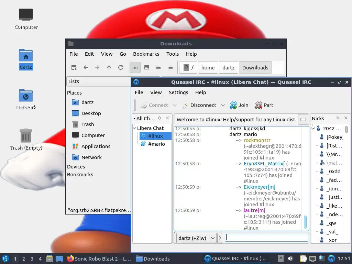The image size is (352, 264).
Task: Click the Part channel icon in Quassel
Action: point(258,105)
